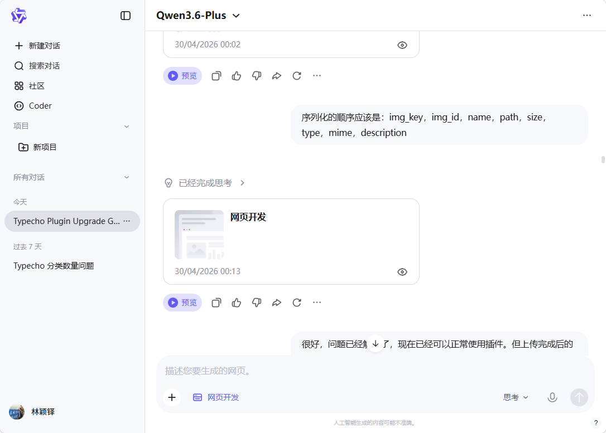Dislike the response below 00:13 card
606x433 pixels.
click(x=257, y=303)
